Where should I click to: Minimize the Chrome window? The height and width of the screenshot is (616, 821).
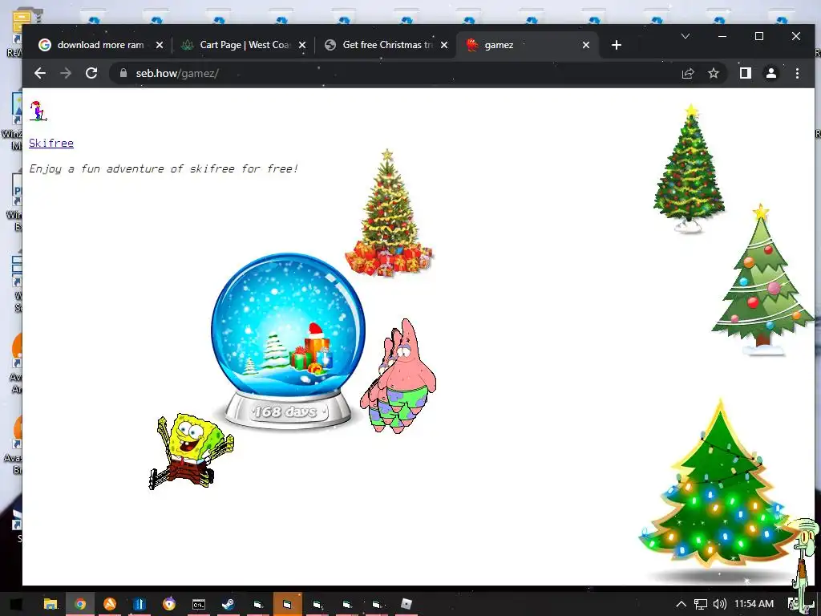pos(722,36)
